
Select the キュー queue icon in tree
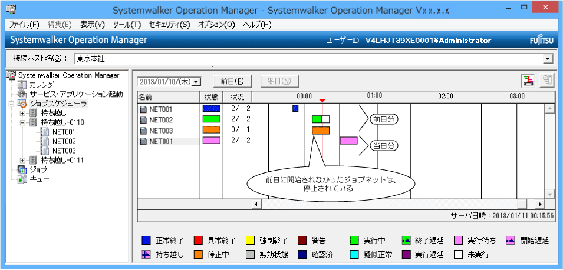[22, 179]
